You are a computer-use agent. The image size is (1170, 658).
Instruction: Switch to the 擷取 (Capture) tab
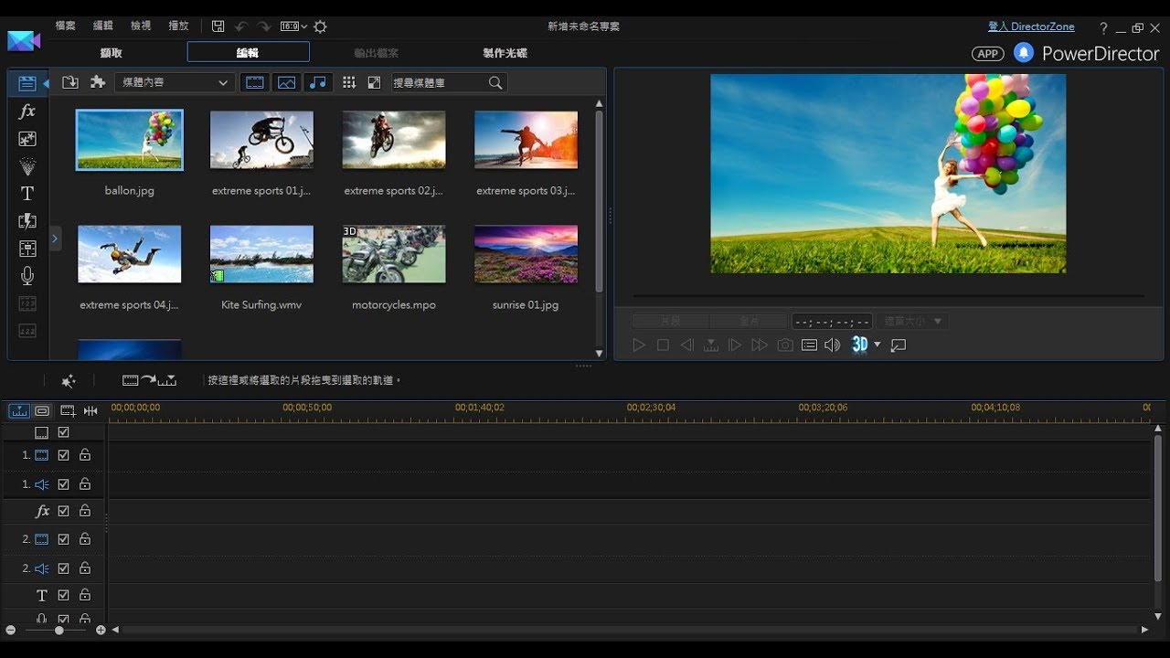coord(111,53)
